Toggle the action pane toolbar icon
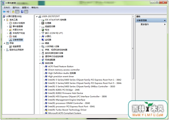Screen dimensions: 169x120 coord(26,11)
